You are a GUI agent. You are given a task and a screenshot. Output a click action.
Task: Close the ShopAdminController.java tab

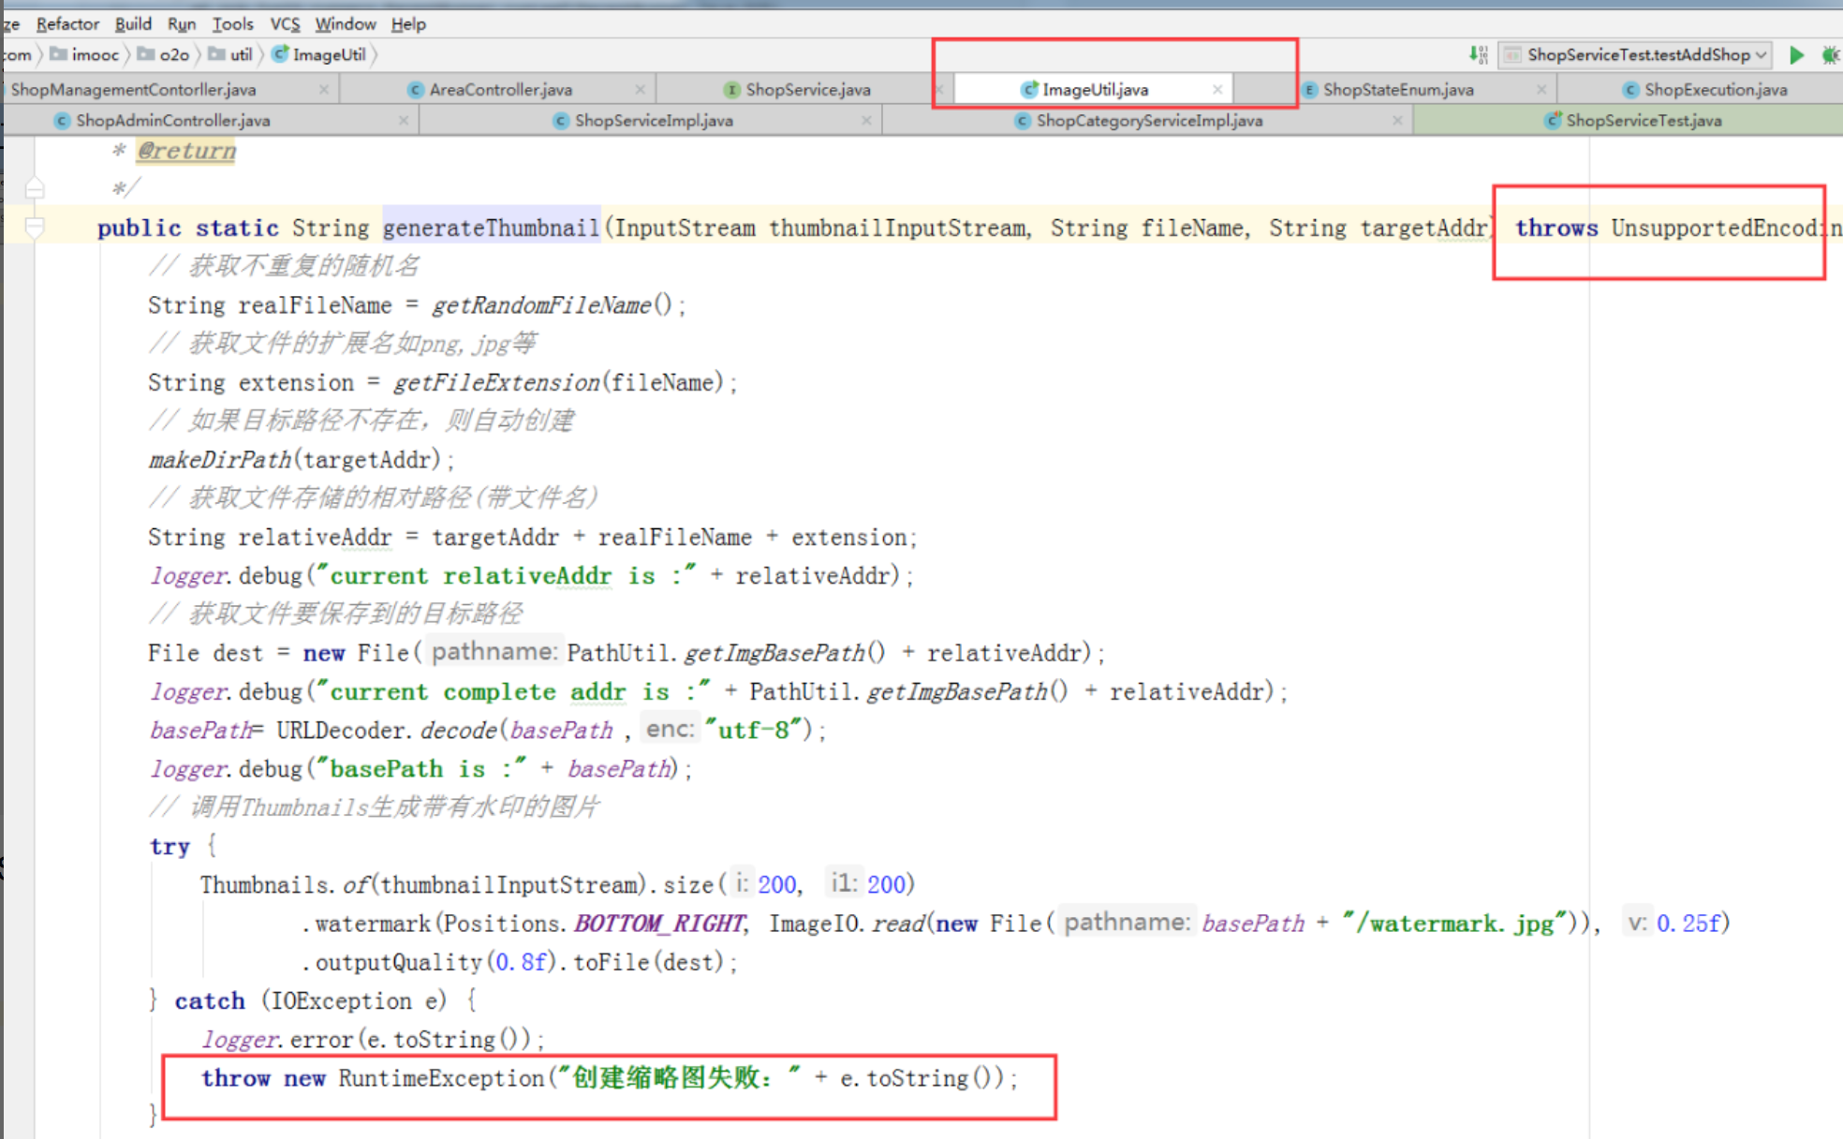click(x=404, y=120)
